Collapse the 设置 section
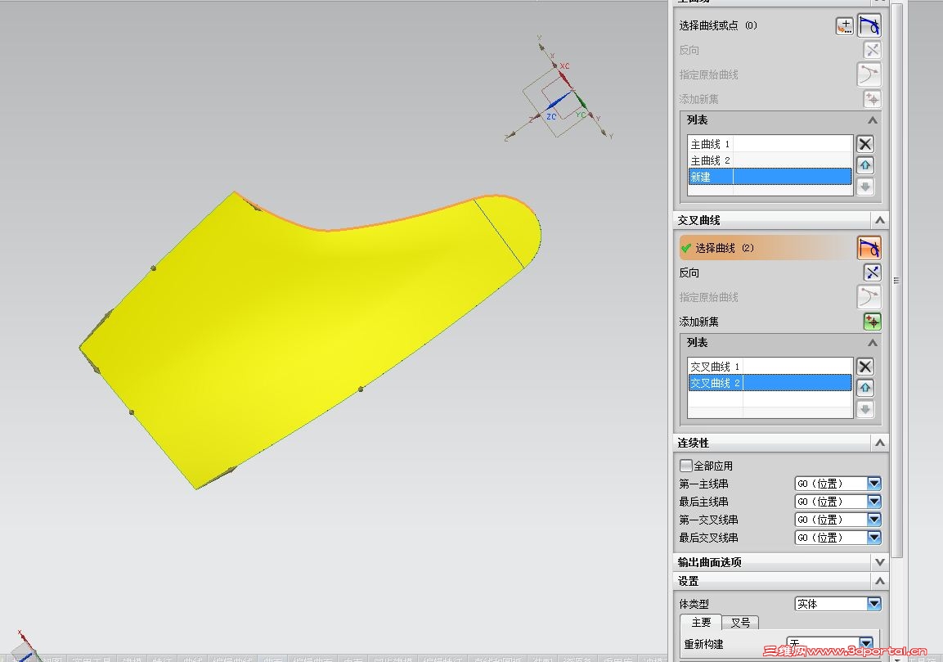This screenshot has width=943, height=662. (x=879, y=581)
